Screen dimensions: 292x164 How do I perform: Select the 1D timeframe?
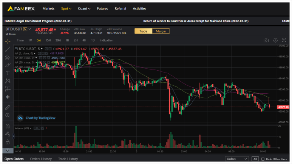pos(93,40)
